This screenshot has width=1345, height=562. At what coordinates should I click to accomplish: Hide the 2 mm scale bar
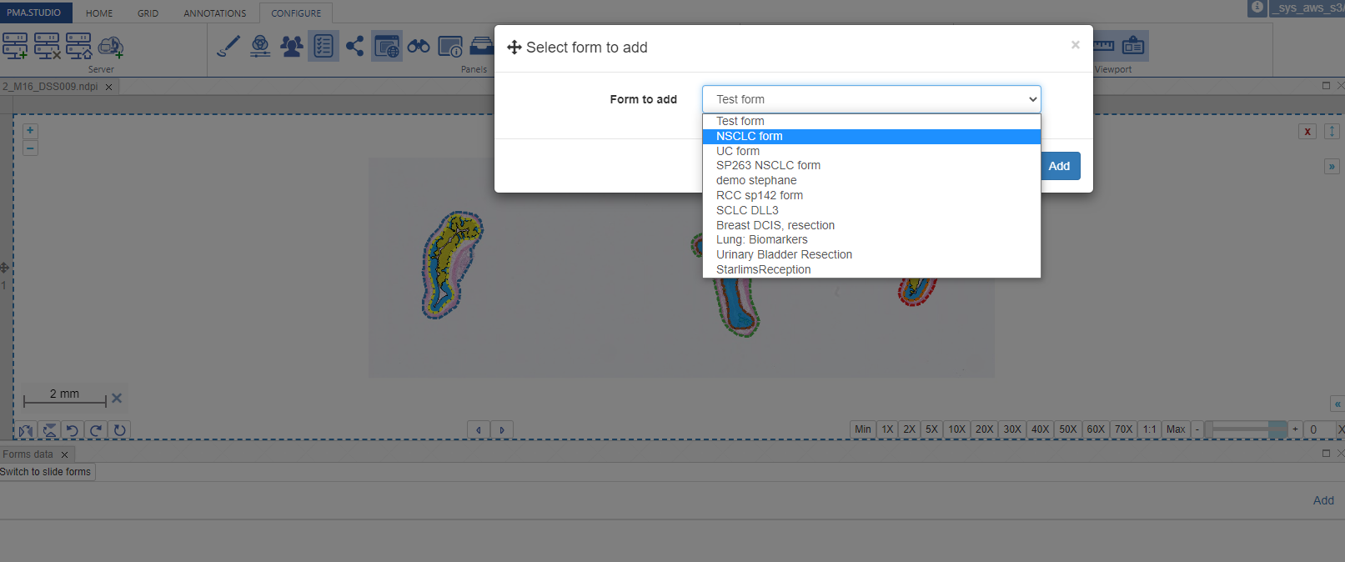point(117,399)
